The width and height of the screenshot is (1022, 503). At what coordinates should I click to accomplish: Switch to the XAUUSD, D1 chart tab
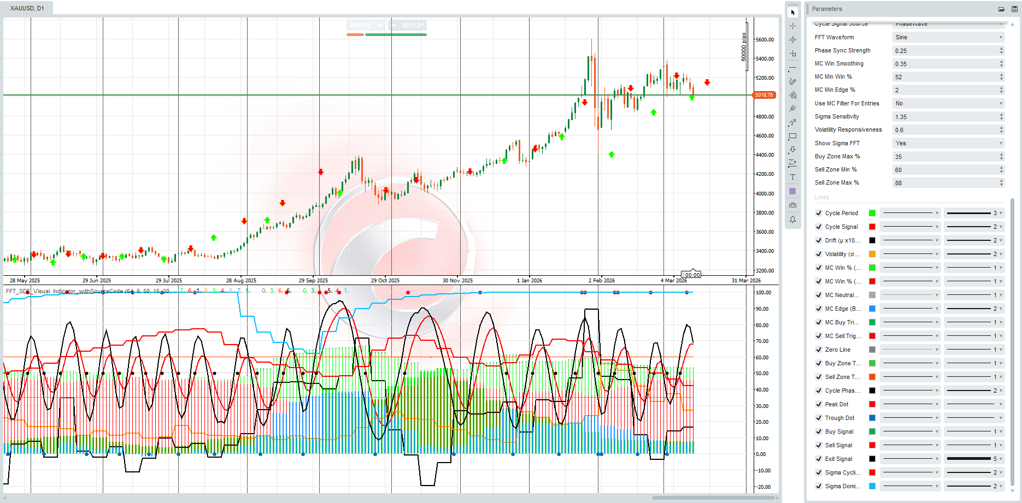click(27, 8)
